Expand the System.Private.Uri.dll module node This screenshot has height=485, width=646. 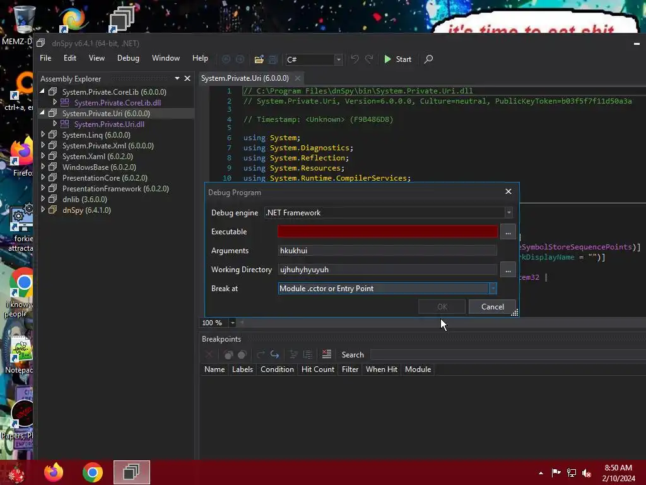tap(54, 123)
